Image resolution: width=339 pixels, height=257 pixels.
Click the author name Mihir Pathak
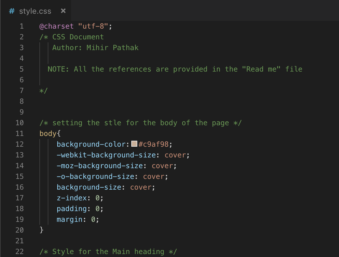point(113,48)
